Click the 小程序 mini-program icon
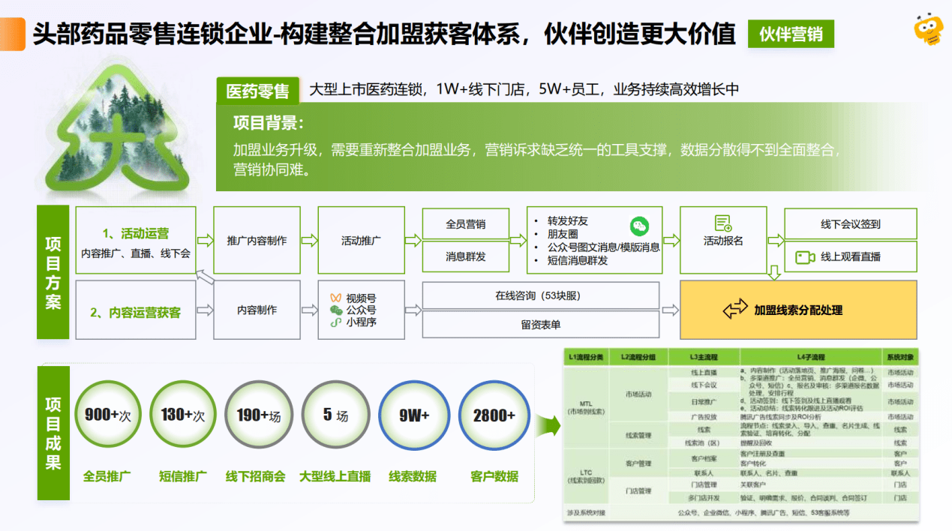 335,322
